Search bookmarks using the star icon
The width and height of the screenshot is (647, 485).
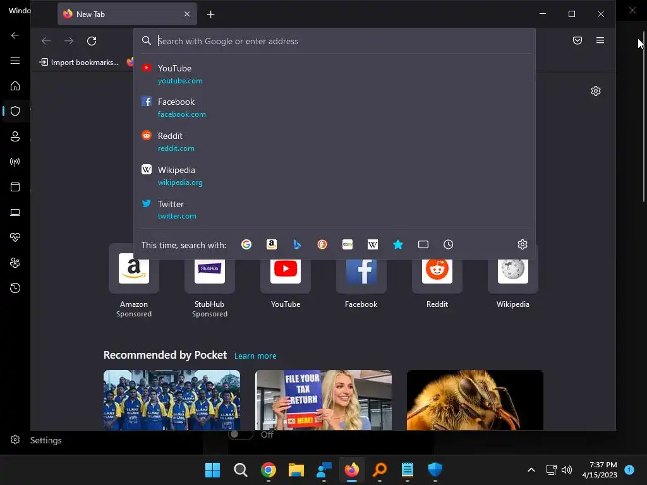(398, 244)
